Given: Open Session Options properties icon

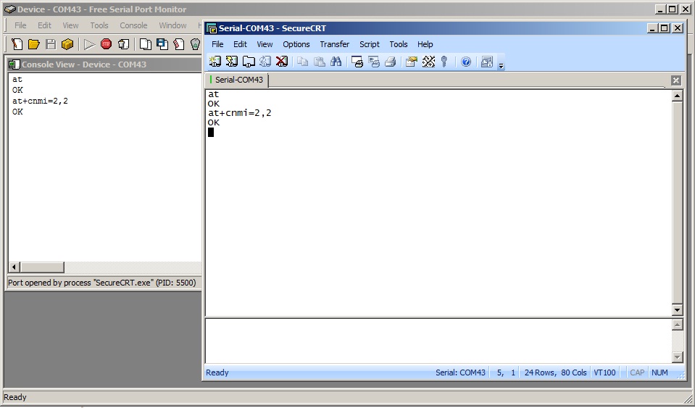Looking at the screenshot, I should coord(412,62).
